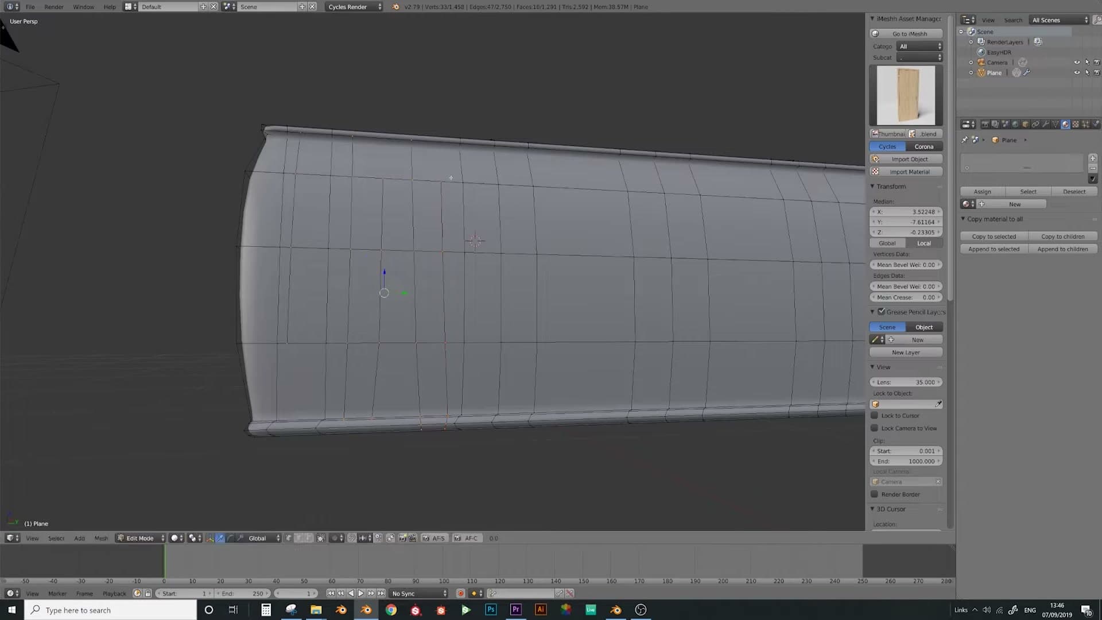The image size is (1102, 620).
Task: Open the Global orientation dropdown
Action: (264, 538)
